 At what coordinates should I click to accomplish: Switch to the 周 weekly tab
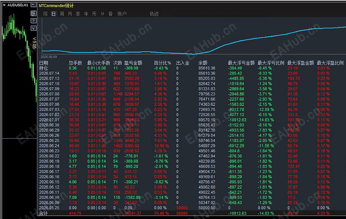[62, 14]
